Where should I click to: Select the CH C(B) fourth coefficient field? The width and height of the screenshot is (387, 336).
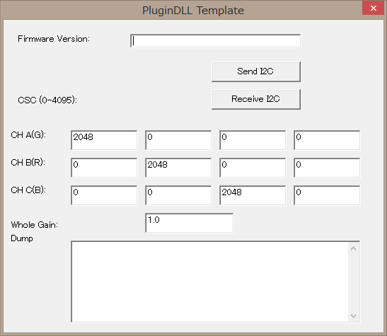coord(327,195)
